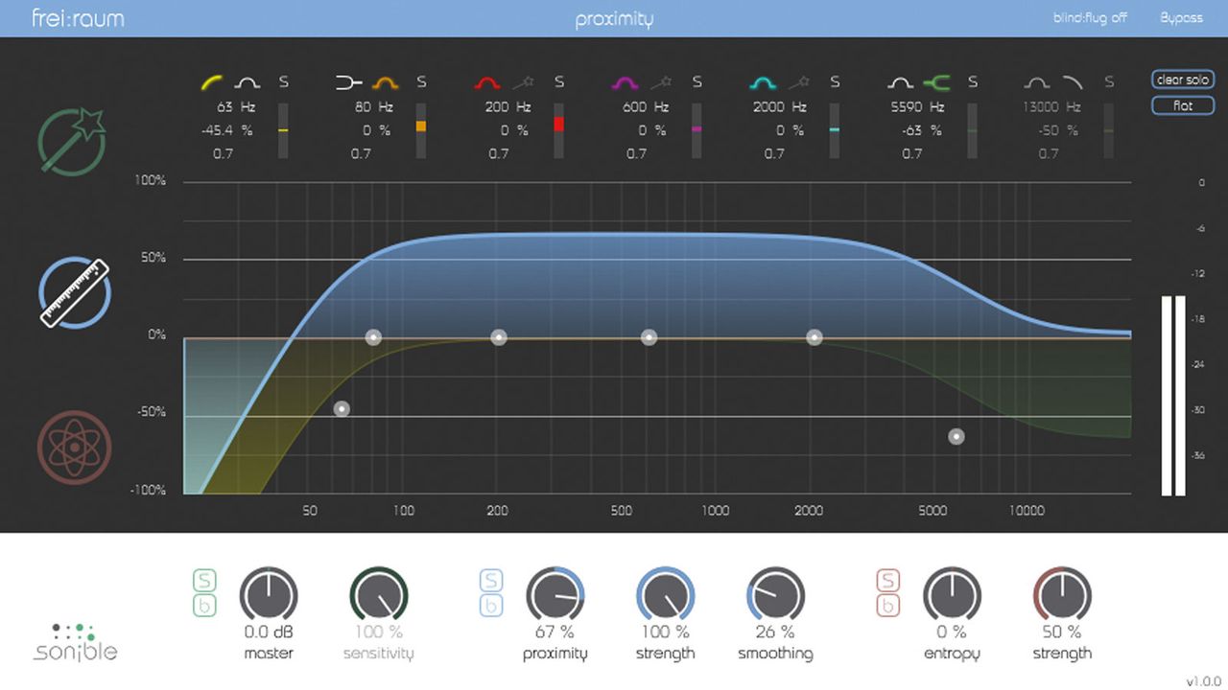This screenshot has width=1228, height=690.
Task: Select the 200 Hz node on the graph
Action: pos(499,337)
